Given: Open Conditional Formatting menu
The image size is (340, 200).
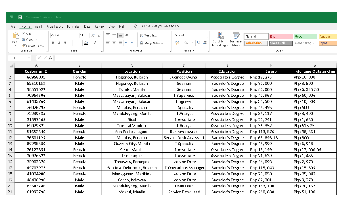Looking at the screenshot, I should point(220,39).
